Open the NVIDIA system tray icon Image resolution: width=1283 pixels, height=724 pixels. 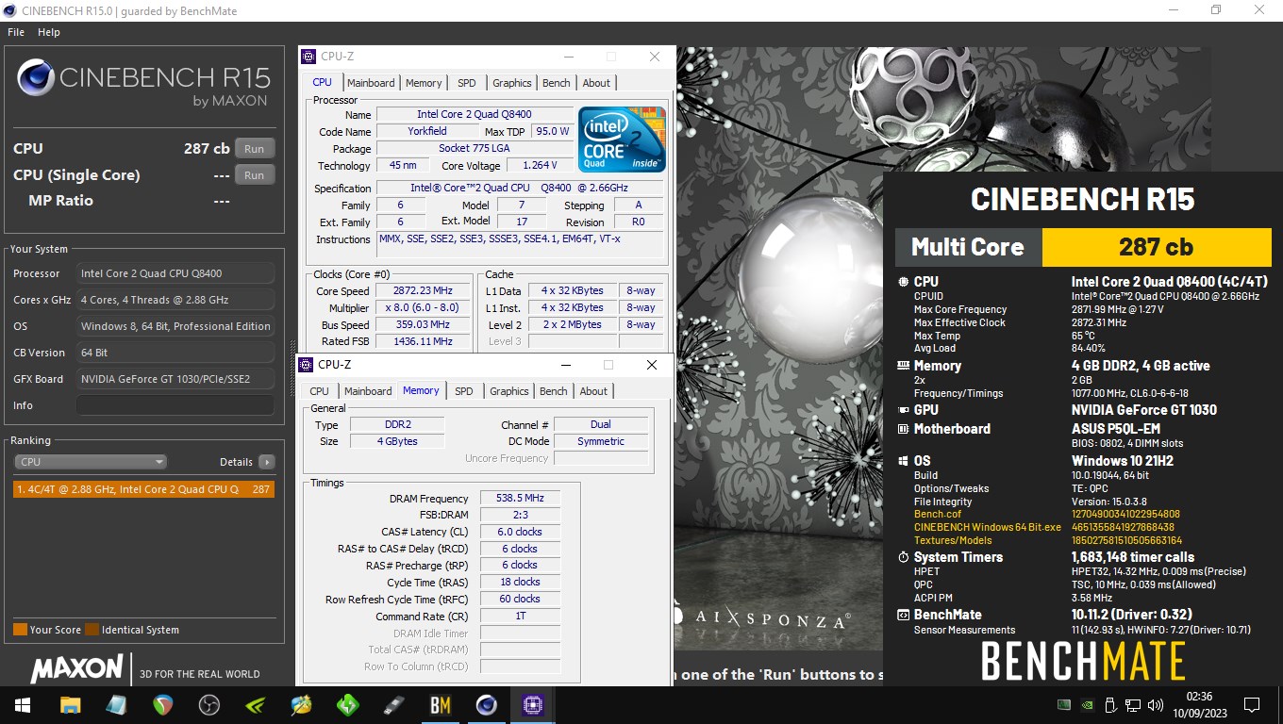click(x=1088, y=704)
